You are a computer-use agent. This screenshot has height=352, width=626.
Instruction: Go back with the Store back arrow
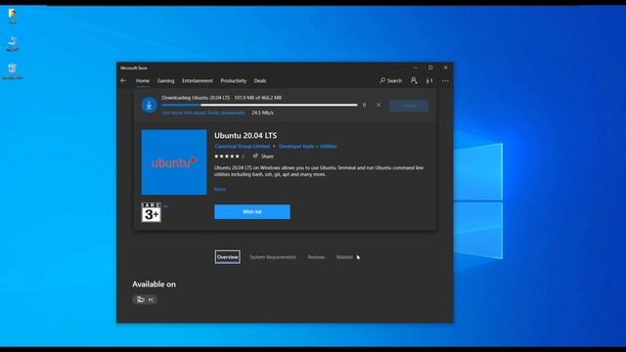[123, 80]
